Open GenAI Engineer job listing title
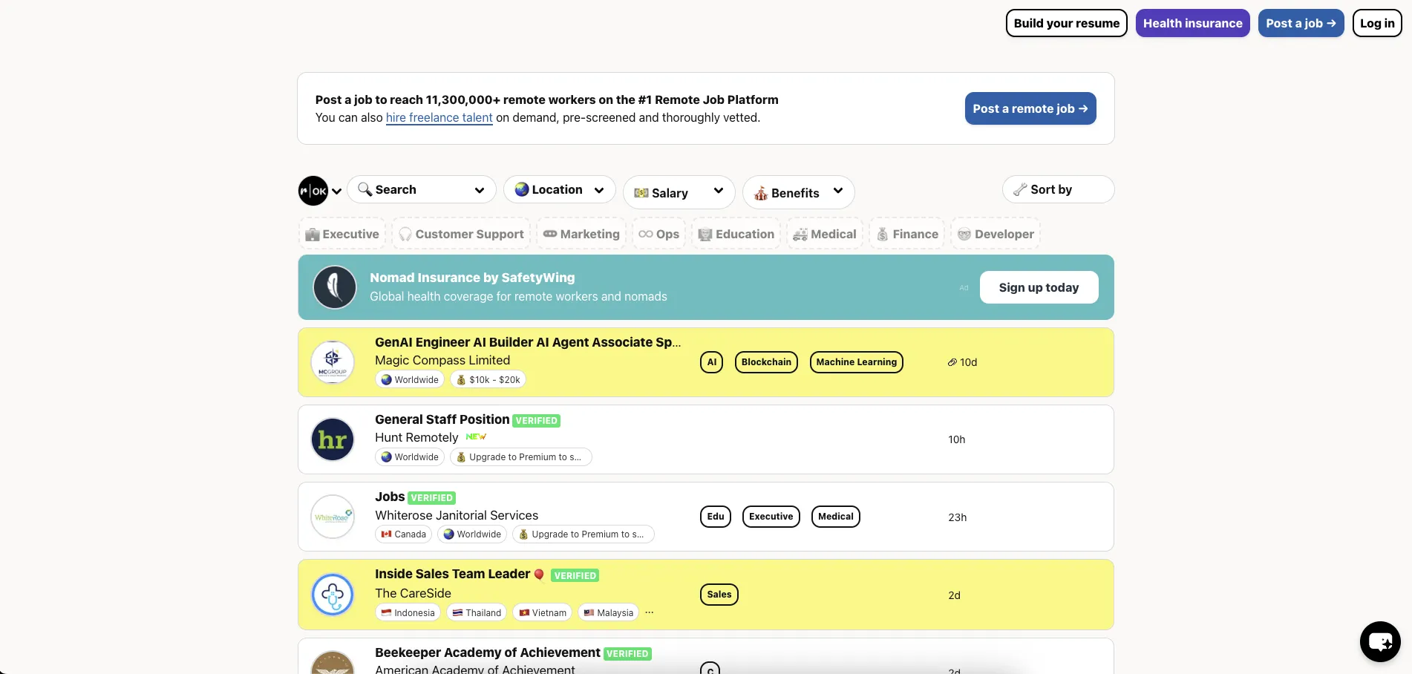Viewport: 1412px width, 674px height. (x=528, y=342)
